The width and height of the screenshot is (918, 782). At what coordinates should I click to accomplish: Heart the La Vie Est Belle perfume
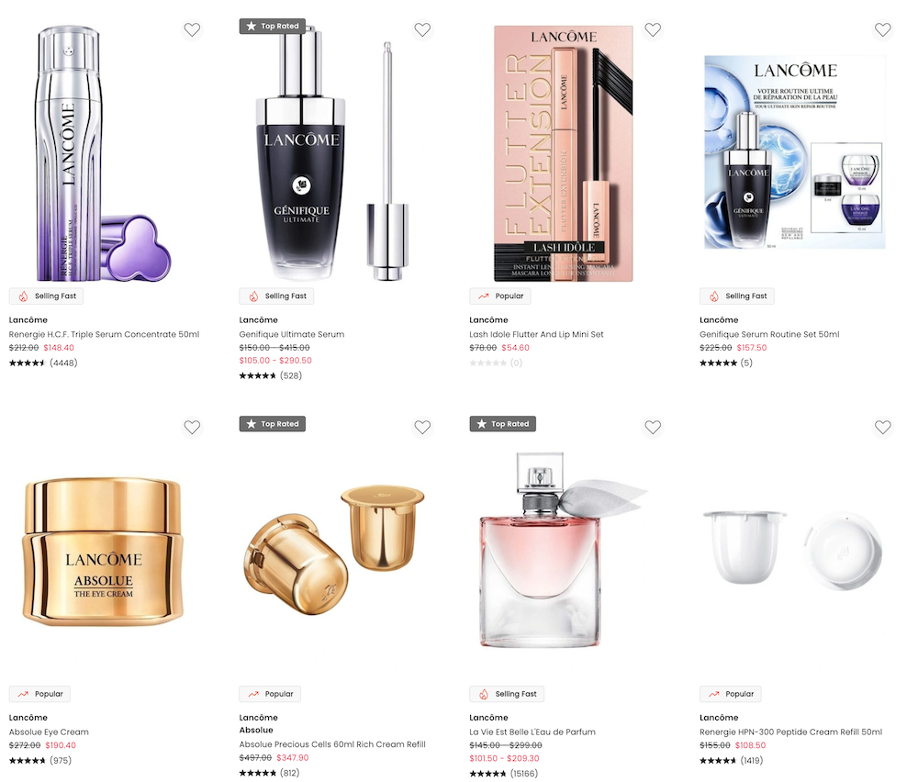(653, 428)
